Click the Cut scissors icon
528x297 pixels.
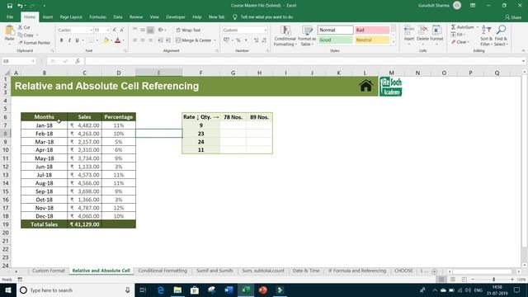20,27
